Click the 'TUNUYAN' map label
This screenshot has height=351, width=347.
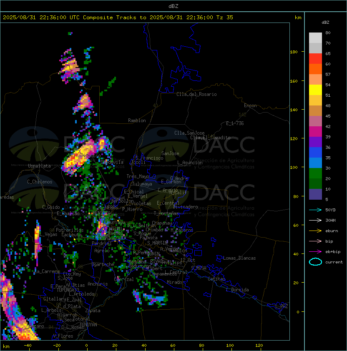[x=88, y=325]
